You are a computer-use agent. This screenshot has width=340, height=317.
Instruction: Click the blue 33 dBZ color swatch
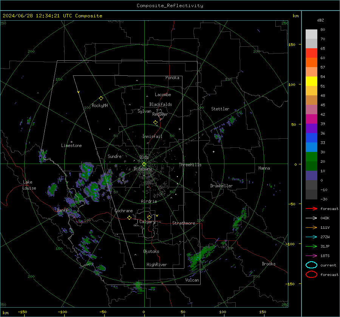(x=311, y=138)
